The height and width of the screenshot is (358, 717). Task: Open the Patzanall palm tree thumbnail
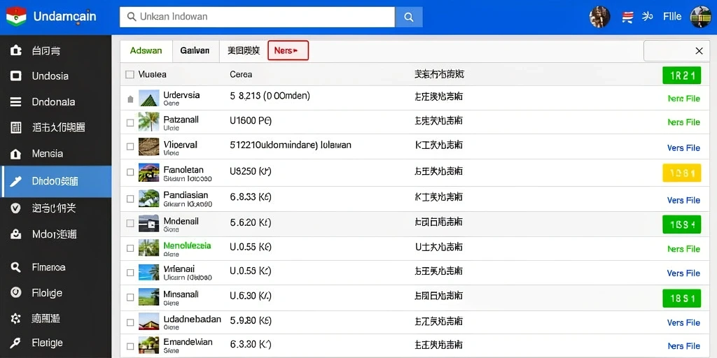[148, 122]
